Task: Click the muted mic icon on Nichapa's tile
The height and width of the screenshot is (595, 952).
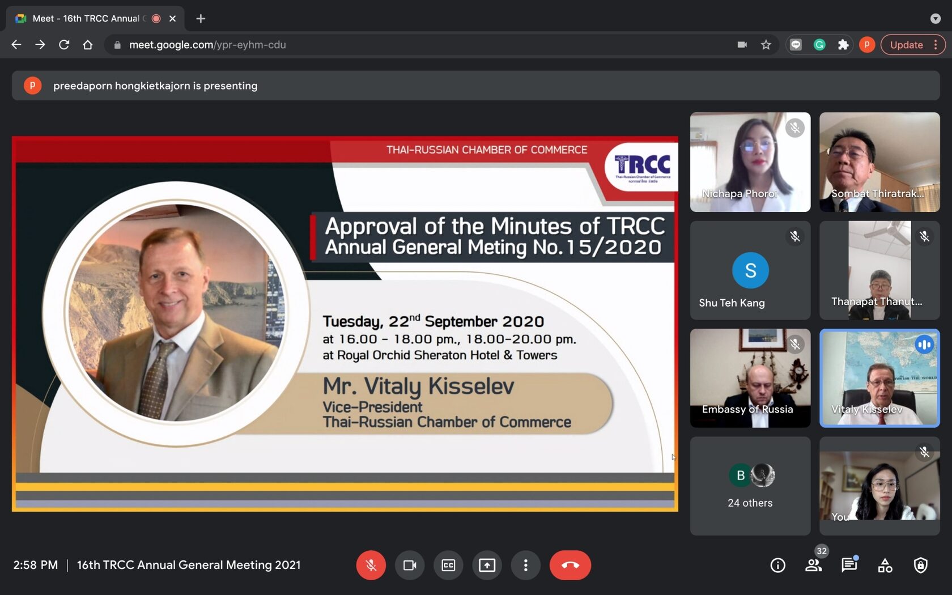Action: tap(795, 128)
